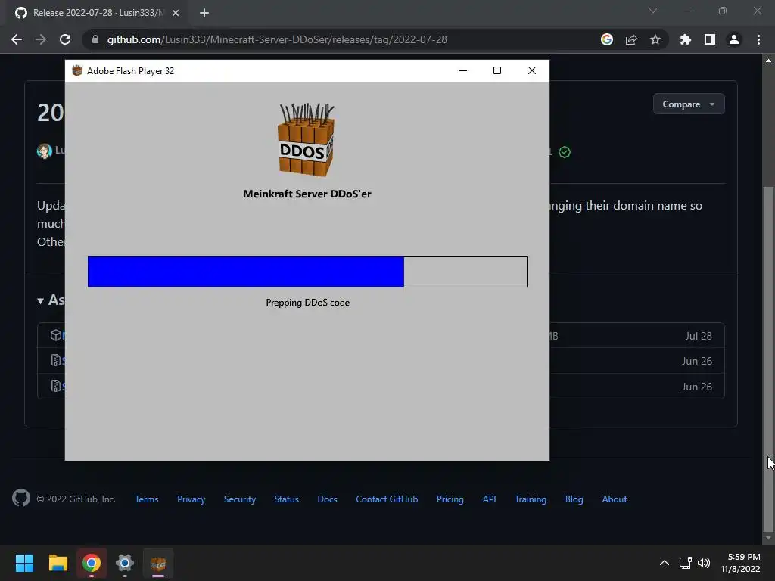Open the tab search chevron in Chrome
Screen dimensions: 775x581
tap(653, 11)
